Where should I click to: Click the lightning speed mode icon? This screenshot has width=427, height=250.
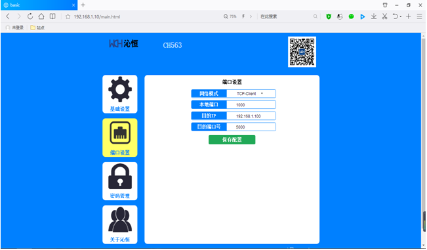(x=243, y=16)
